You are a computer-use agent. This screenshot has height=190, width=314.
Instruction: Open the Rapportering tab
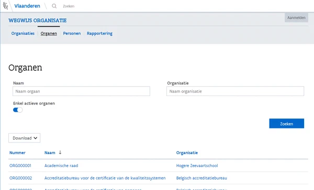pos(99,33)
